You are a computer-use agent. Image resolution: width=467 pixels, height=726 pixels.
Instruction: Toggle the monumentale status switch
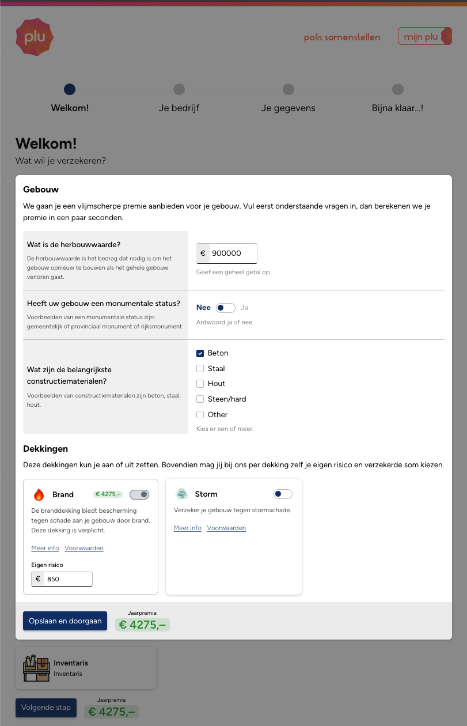tap(225, 308)
